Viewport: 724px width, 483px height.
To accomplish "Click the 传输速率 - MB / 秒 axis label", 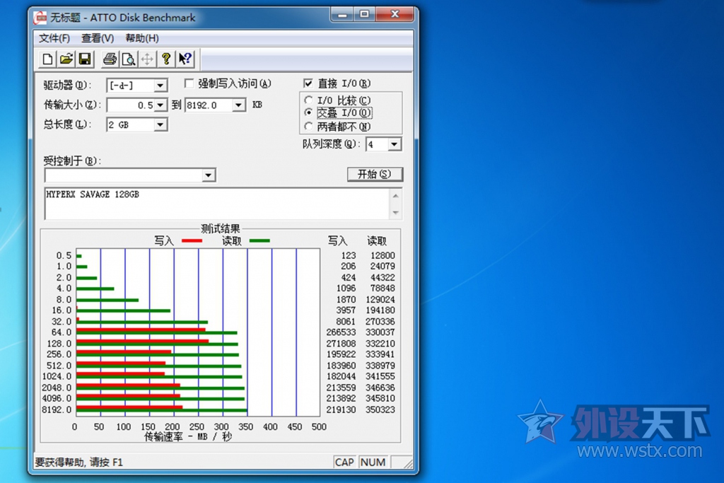I will click(188, 437).
